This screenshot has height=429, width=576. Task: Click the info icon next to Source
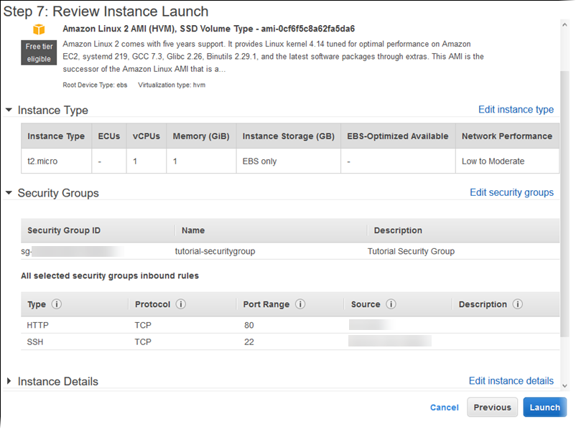pyautogui.click(x=391, y=304)
